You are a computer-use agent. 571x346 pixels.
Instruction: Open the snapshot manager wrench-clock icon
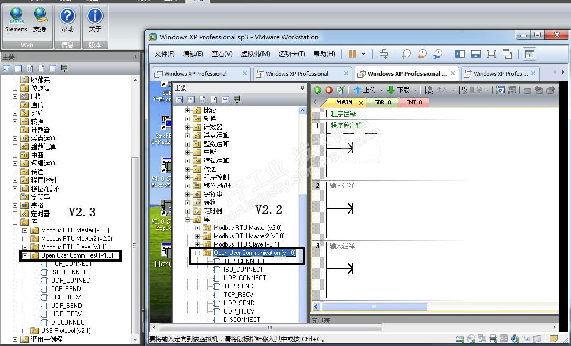coord(438,54)
